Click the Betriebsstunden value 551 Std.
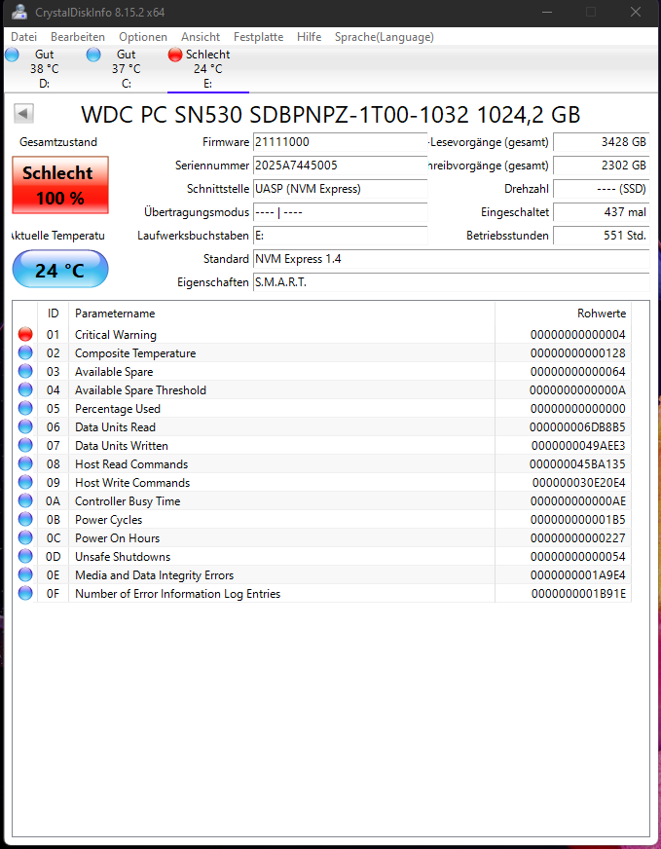This screenshot has width=661, height=849. [x=601, y=236]
